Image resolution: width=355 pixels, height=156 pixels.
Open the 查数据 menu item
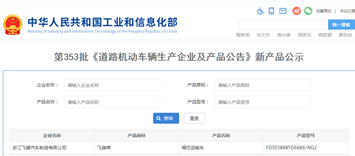(x=325, y=35)
